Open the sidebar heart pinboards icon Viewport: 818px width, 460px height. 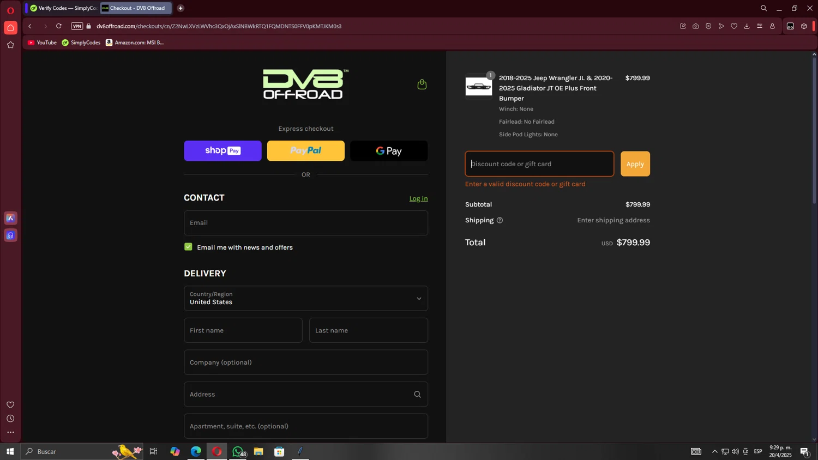click(10, 405)
